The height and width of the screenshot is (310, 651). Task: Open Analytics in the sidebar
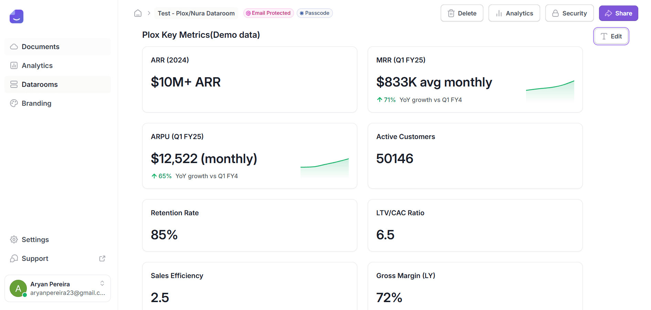click(57, 66)
